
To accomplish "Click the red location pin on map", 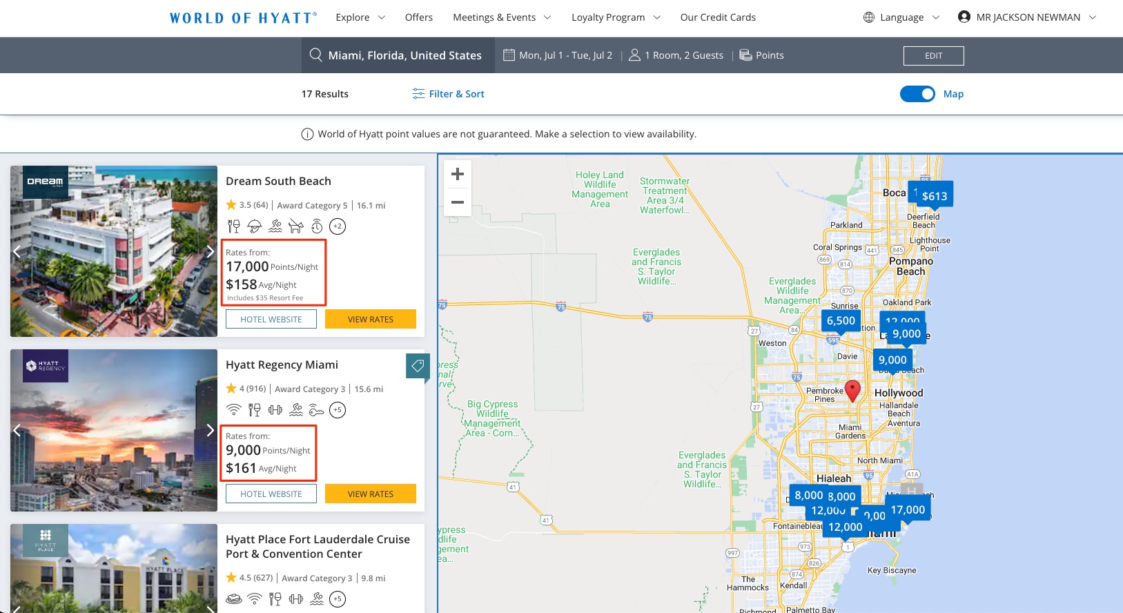I will (853, 391).
